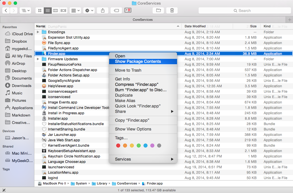Viewport: 293px width, 193px height.
Task: Select the Jason's device in the sidebar
Action: [x=17, y=138]
